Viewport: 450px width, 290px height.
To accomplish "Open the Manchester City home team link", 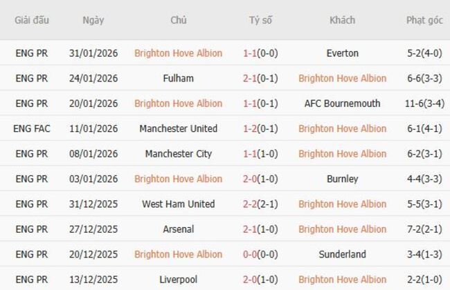I will pyautogui.click(x=178, y=153).
